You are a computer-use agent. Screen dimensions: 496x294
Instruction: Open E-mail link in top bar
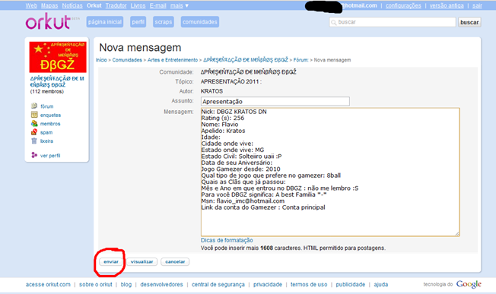click(157, 5)
